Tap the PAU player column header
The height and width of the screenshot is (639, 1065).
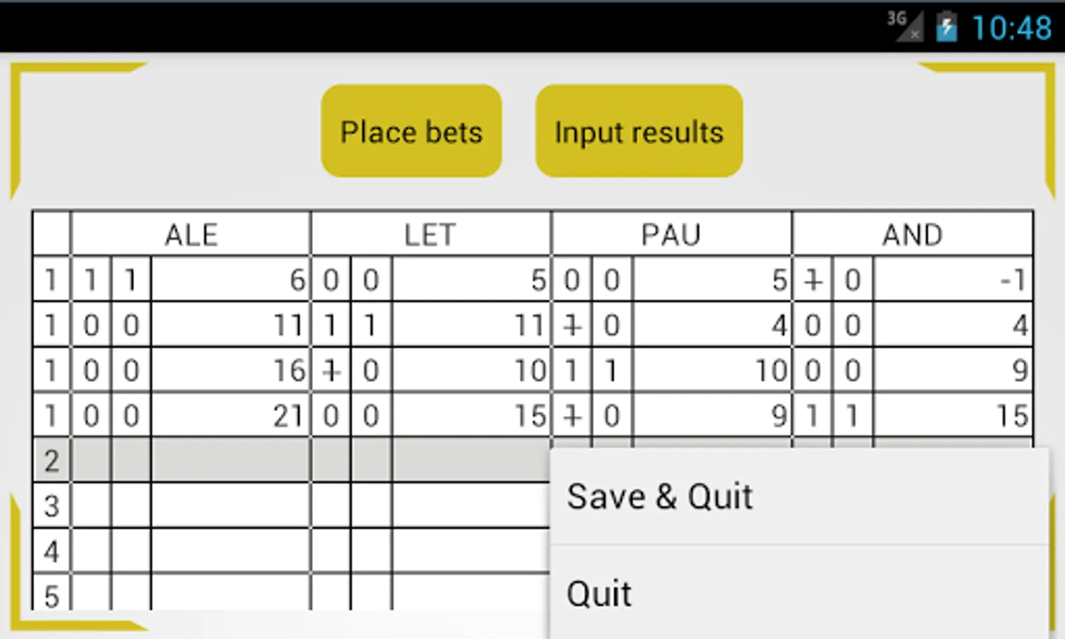(671, 234)
